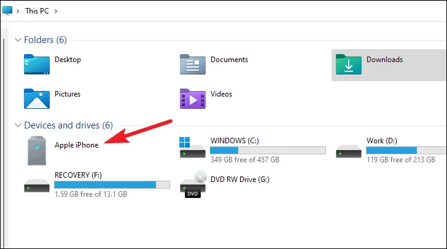Click the Pictures folder label
Image resolution: width=447 pixels, height=249 pixels.
[68, 94]
